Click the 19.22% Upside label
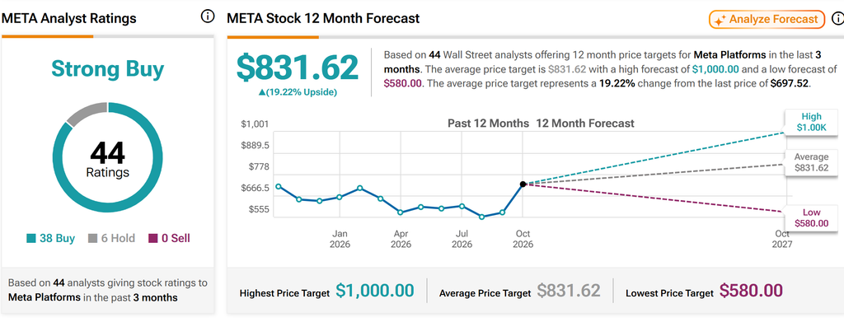Image resolution: width=844 pixels, height=322 pixels. point(298,92)
